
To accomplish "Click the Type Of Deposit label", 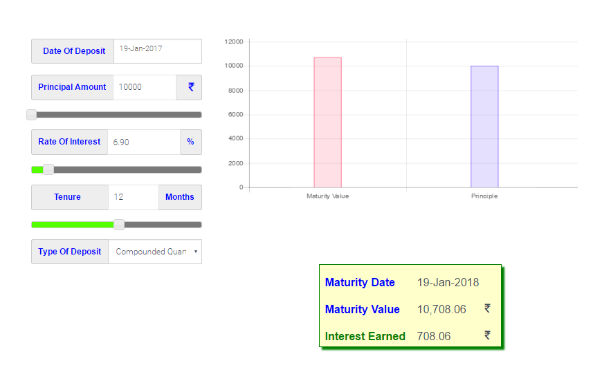I will pyautogui.click(x=70, y=252).
